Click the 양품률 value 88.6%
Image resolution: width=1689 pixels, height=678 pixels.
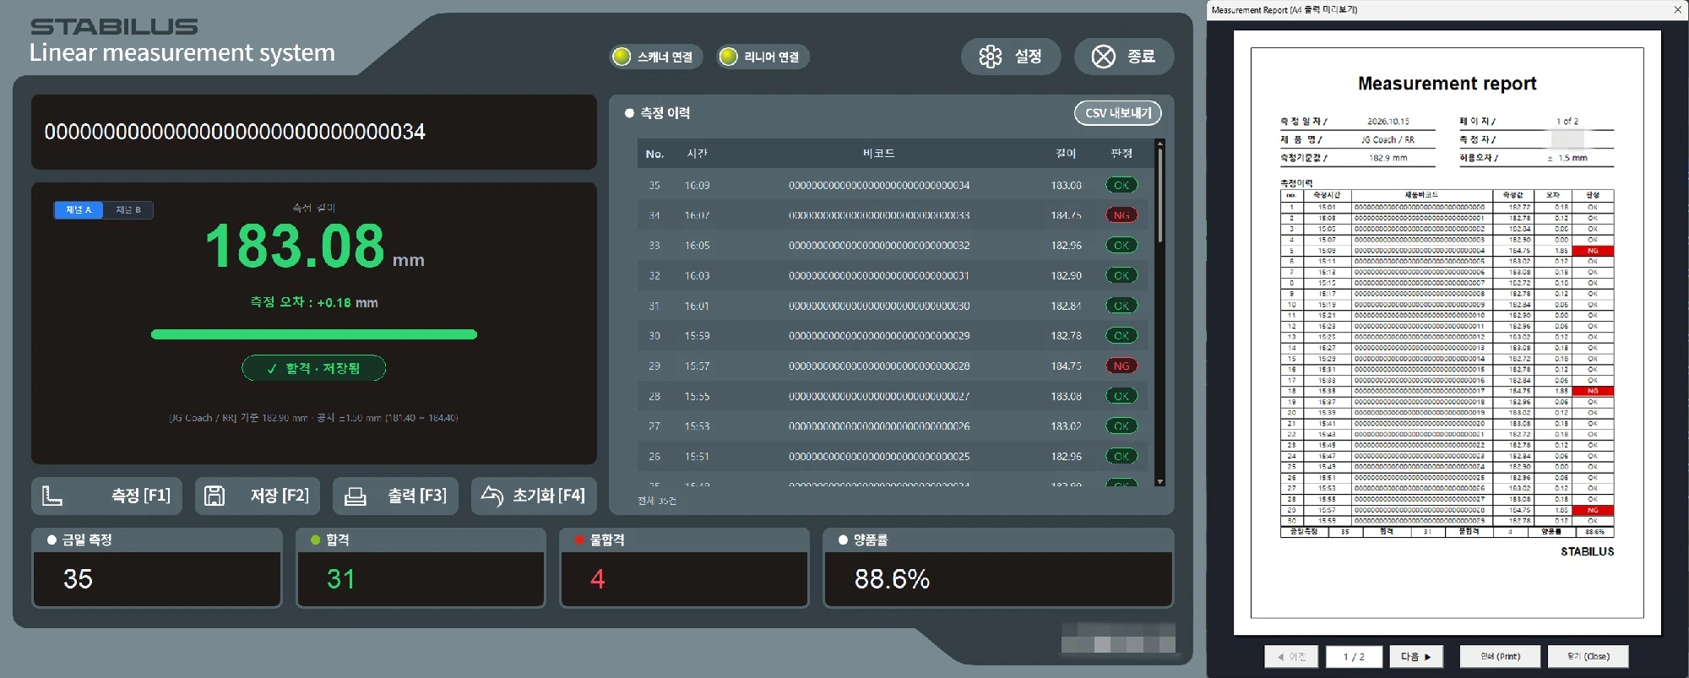coord(892,579)
